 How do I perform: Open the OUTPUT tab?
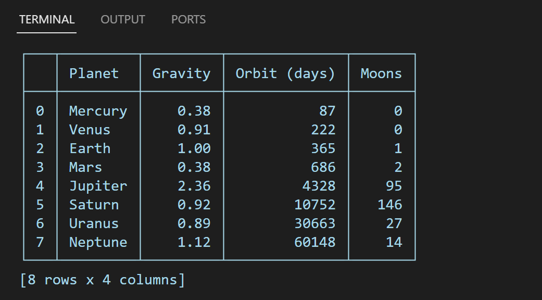(123, 20)
